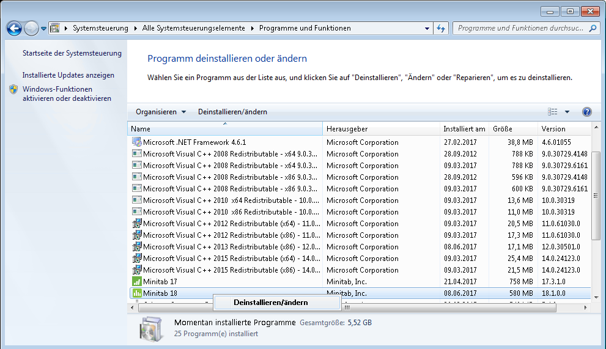606x349 pixels.
Task: Click the 13,6 MB size cell
Action: (x=520, y=200)
